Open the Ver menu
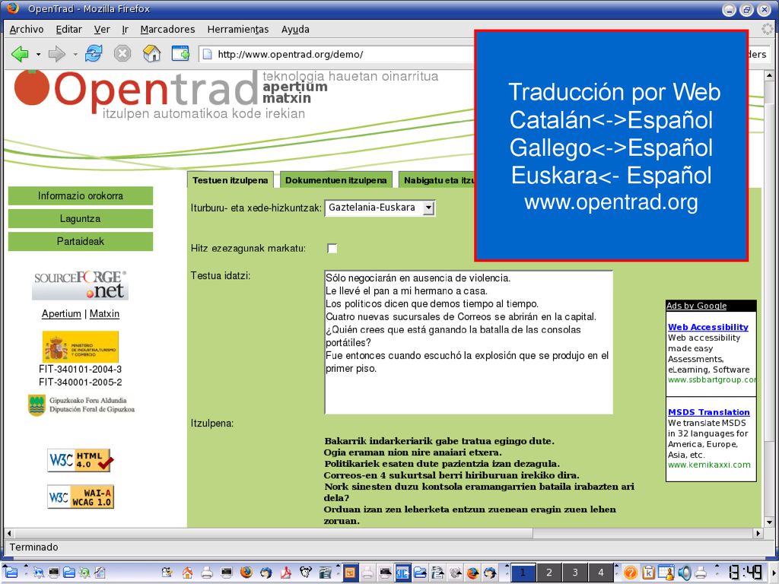 pyautogui.click(x=102, y=30)
